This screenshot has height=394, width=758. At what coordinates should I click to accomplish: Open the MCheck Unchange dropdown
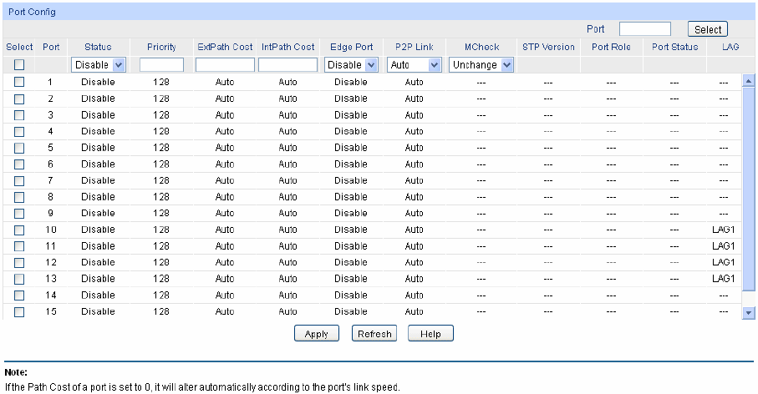pos(481,64)
